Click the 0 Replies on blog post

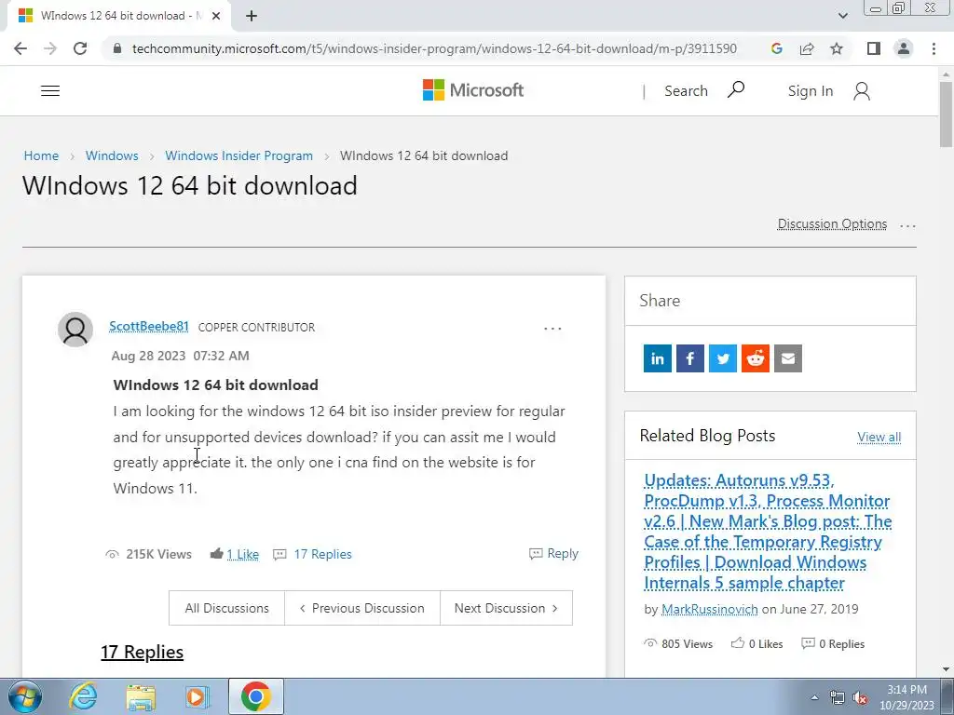pos(833,644)
